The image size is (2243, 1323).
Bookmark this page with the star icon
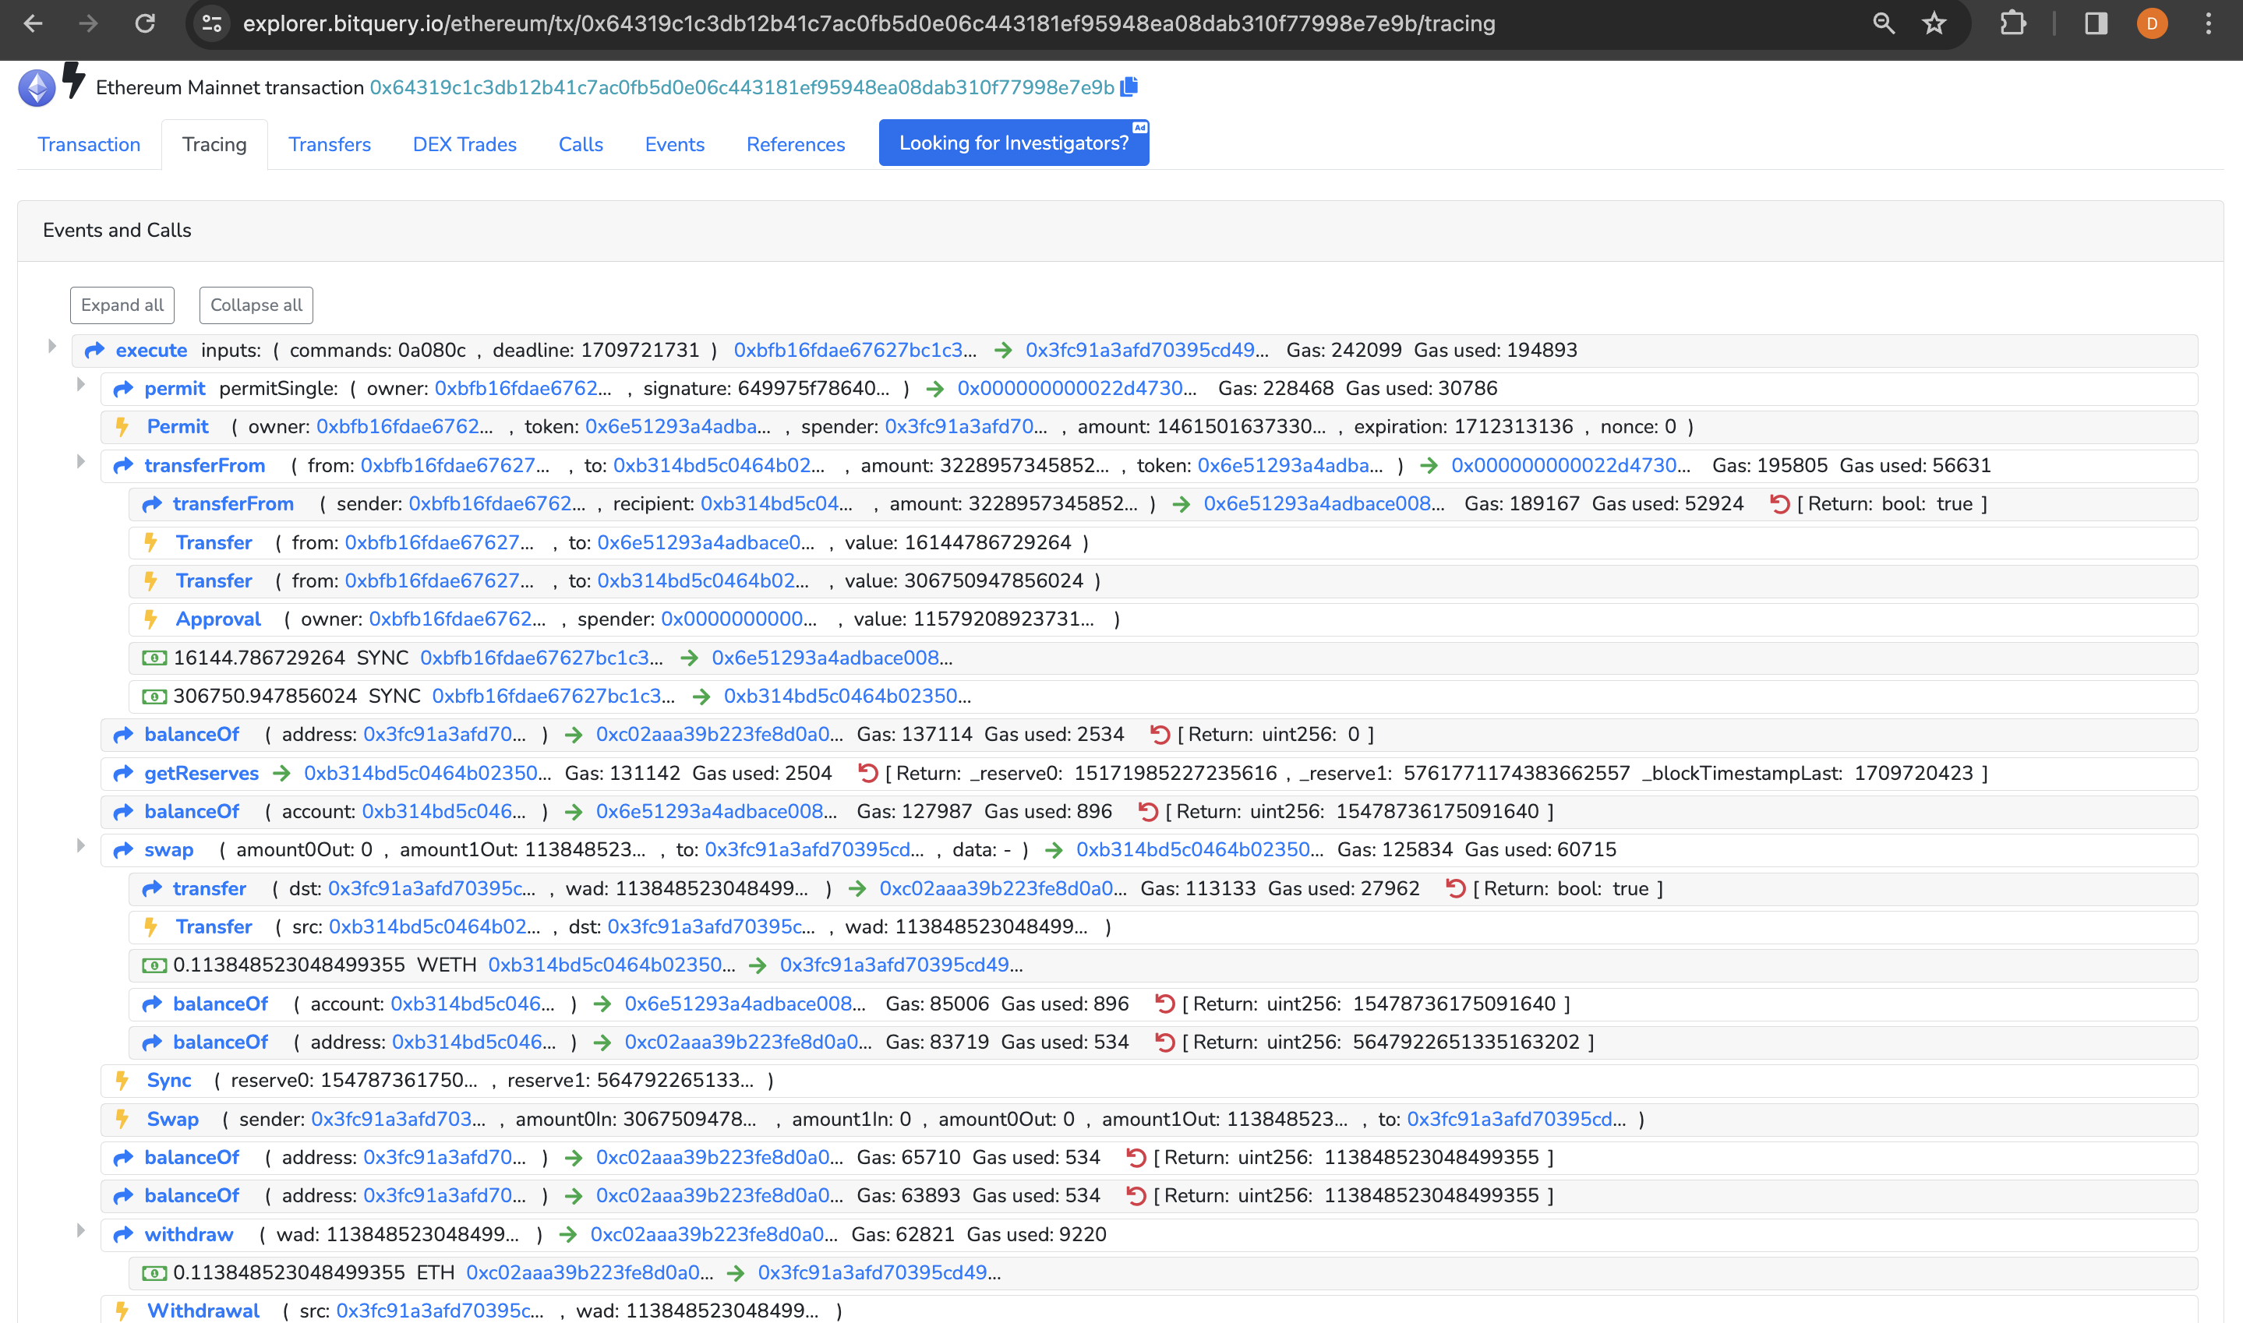click(1934, 24)
